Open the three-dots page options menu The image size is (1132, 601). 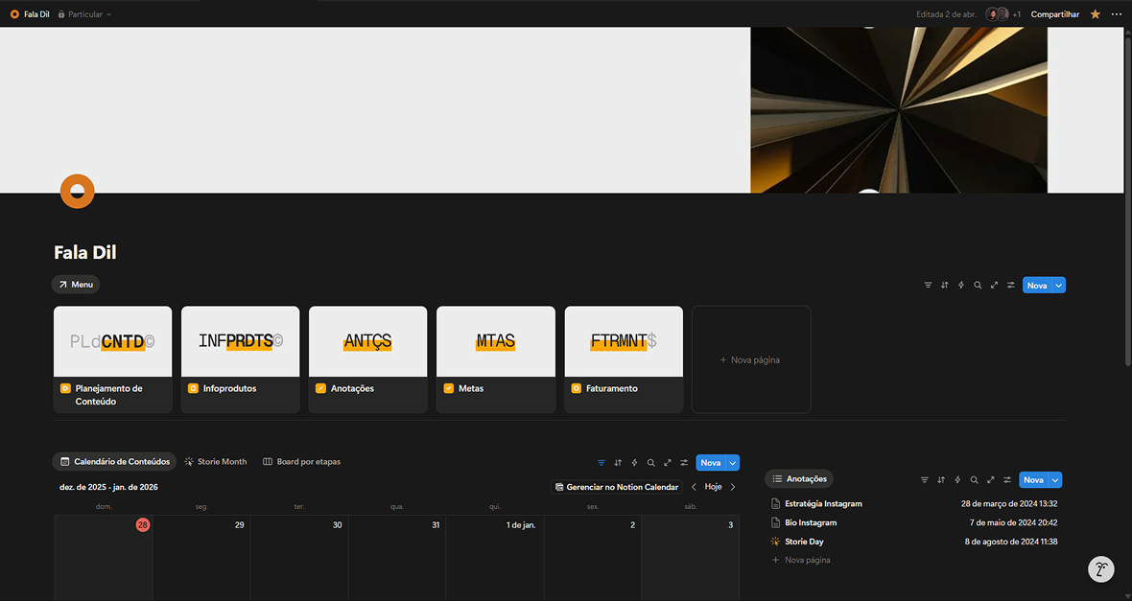click(x=1116, y=14)
